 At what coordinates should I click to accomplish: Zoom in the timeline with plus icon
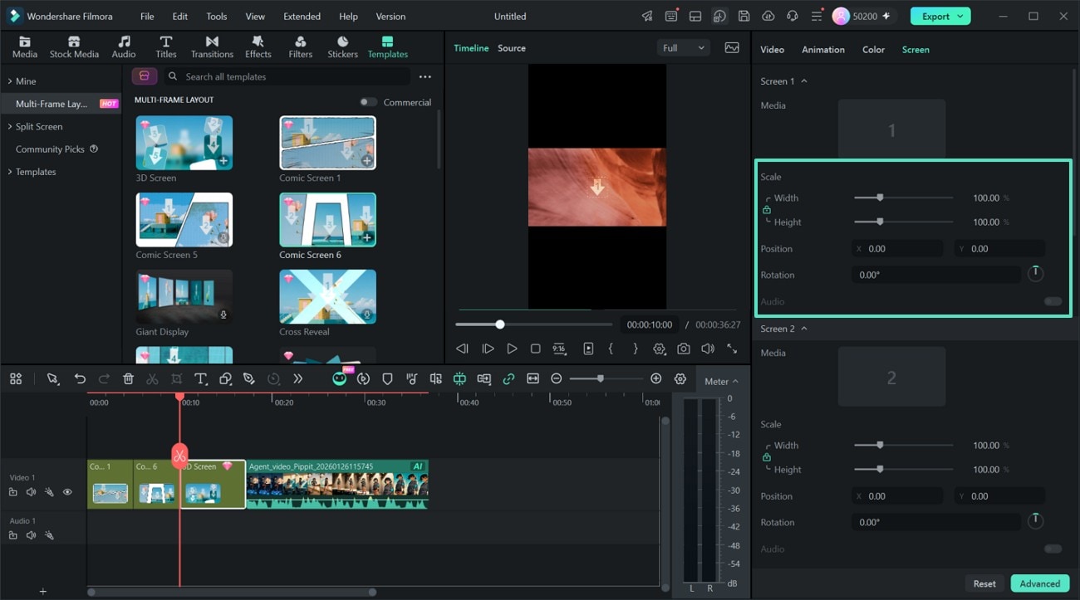point(656,378)
